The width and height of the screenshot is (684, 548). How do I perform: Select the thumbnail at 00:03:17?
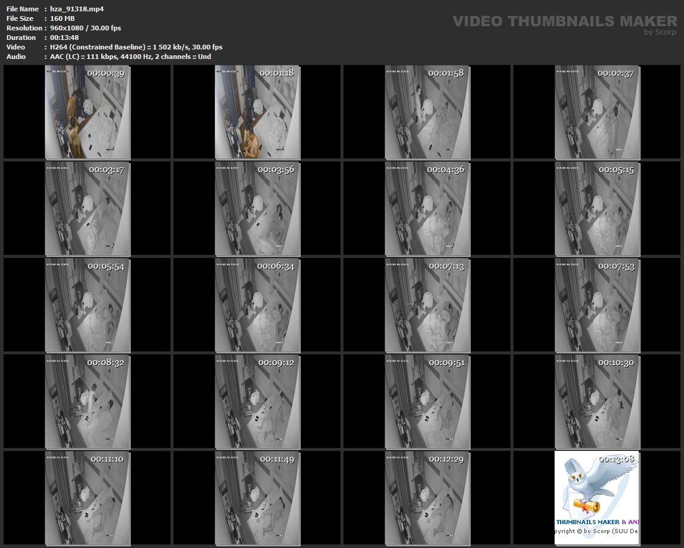87,208
